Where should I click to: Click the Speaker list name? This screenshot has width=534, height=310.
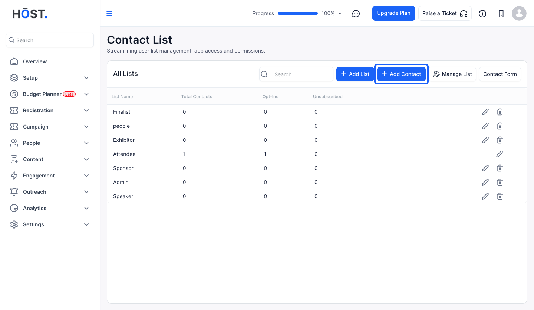point(123,196)
